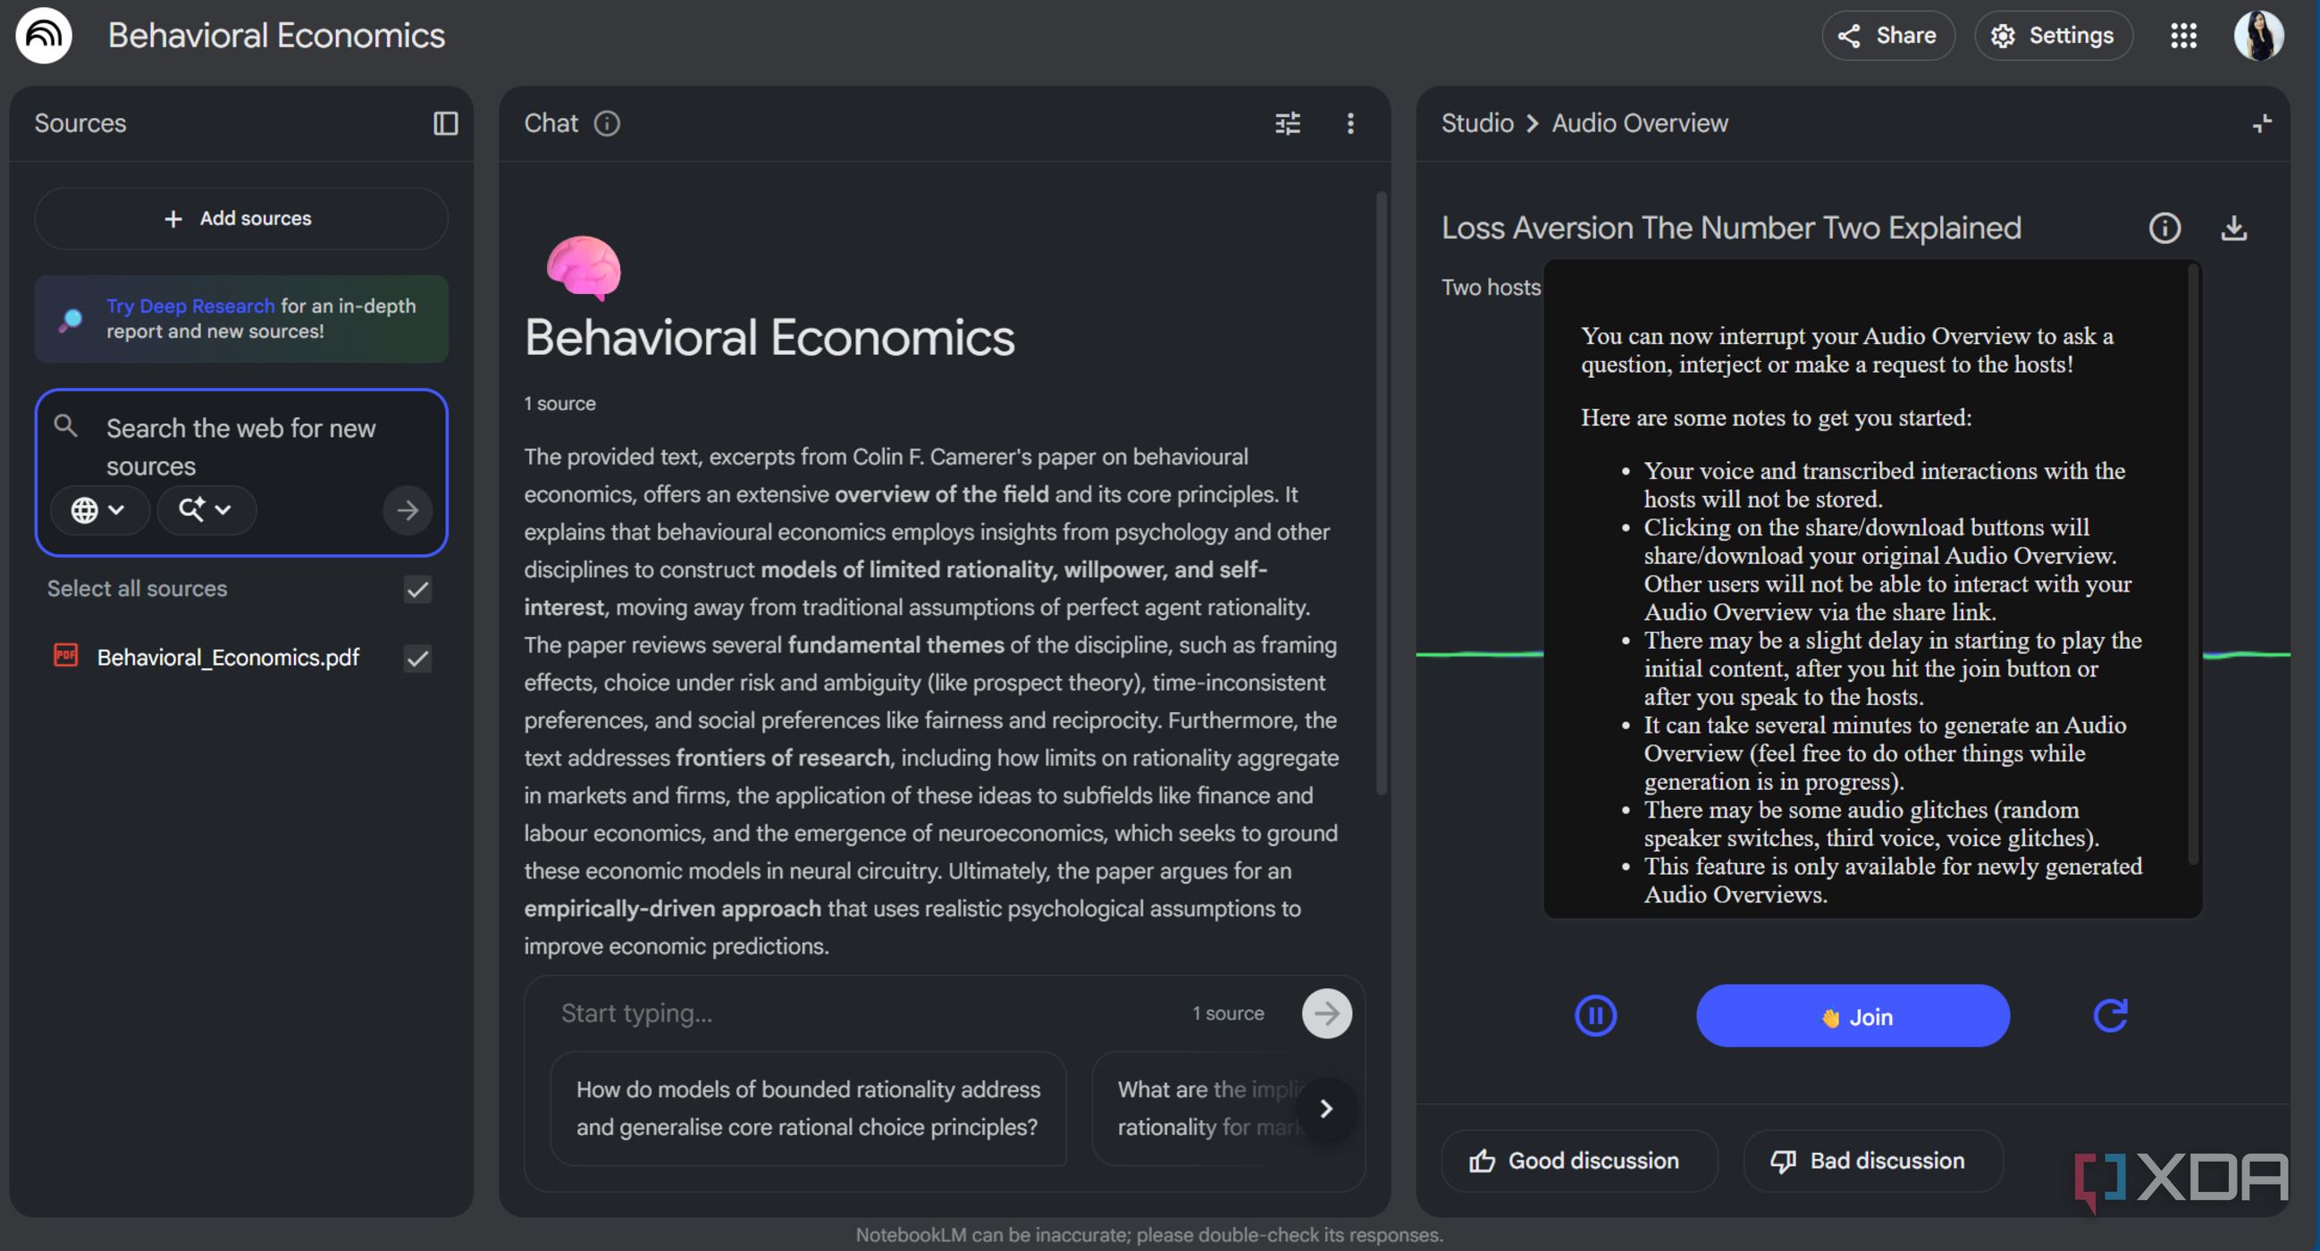Click the Search the web input field

(x=240, y=448)
